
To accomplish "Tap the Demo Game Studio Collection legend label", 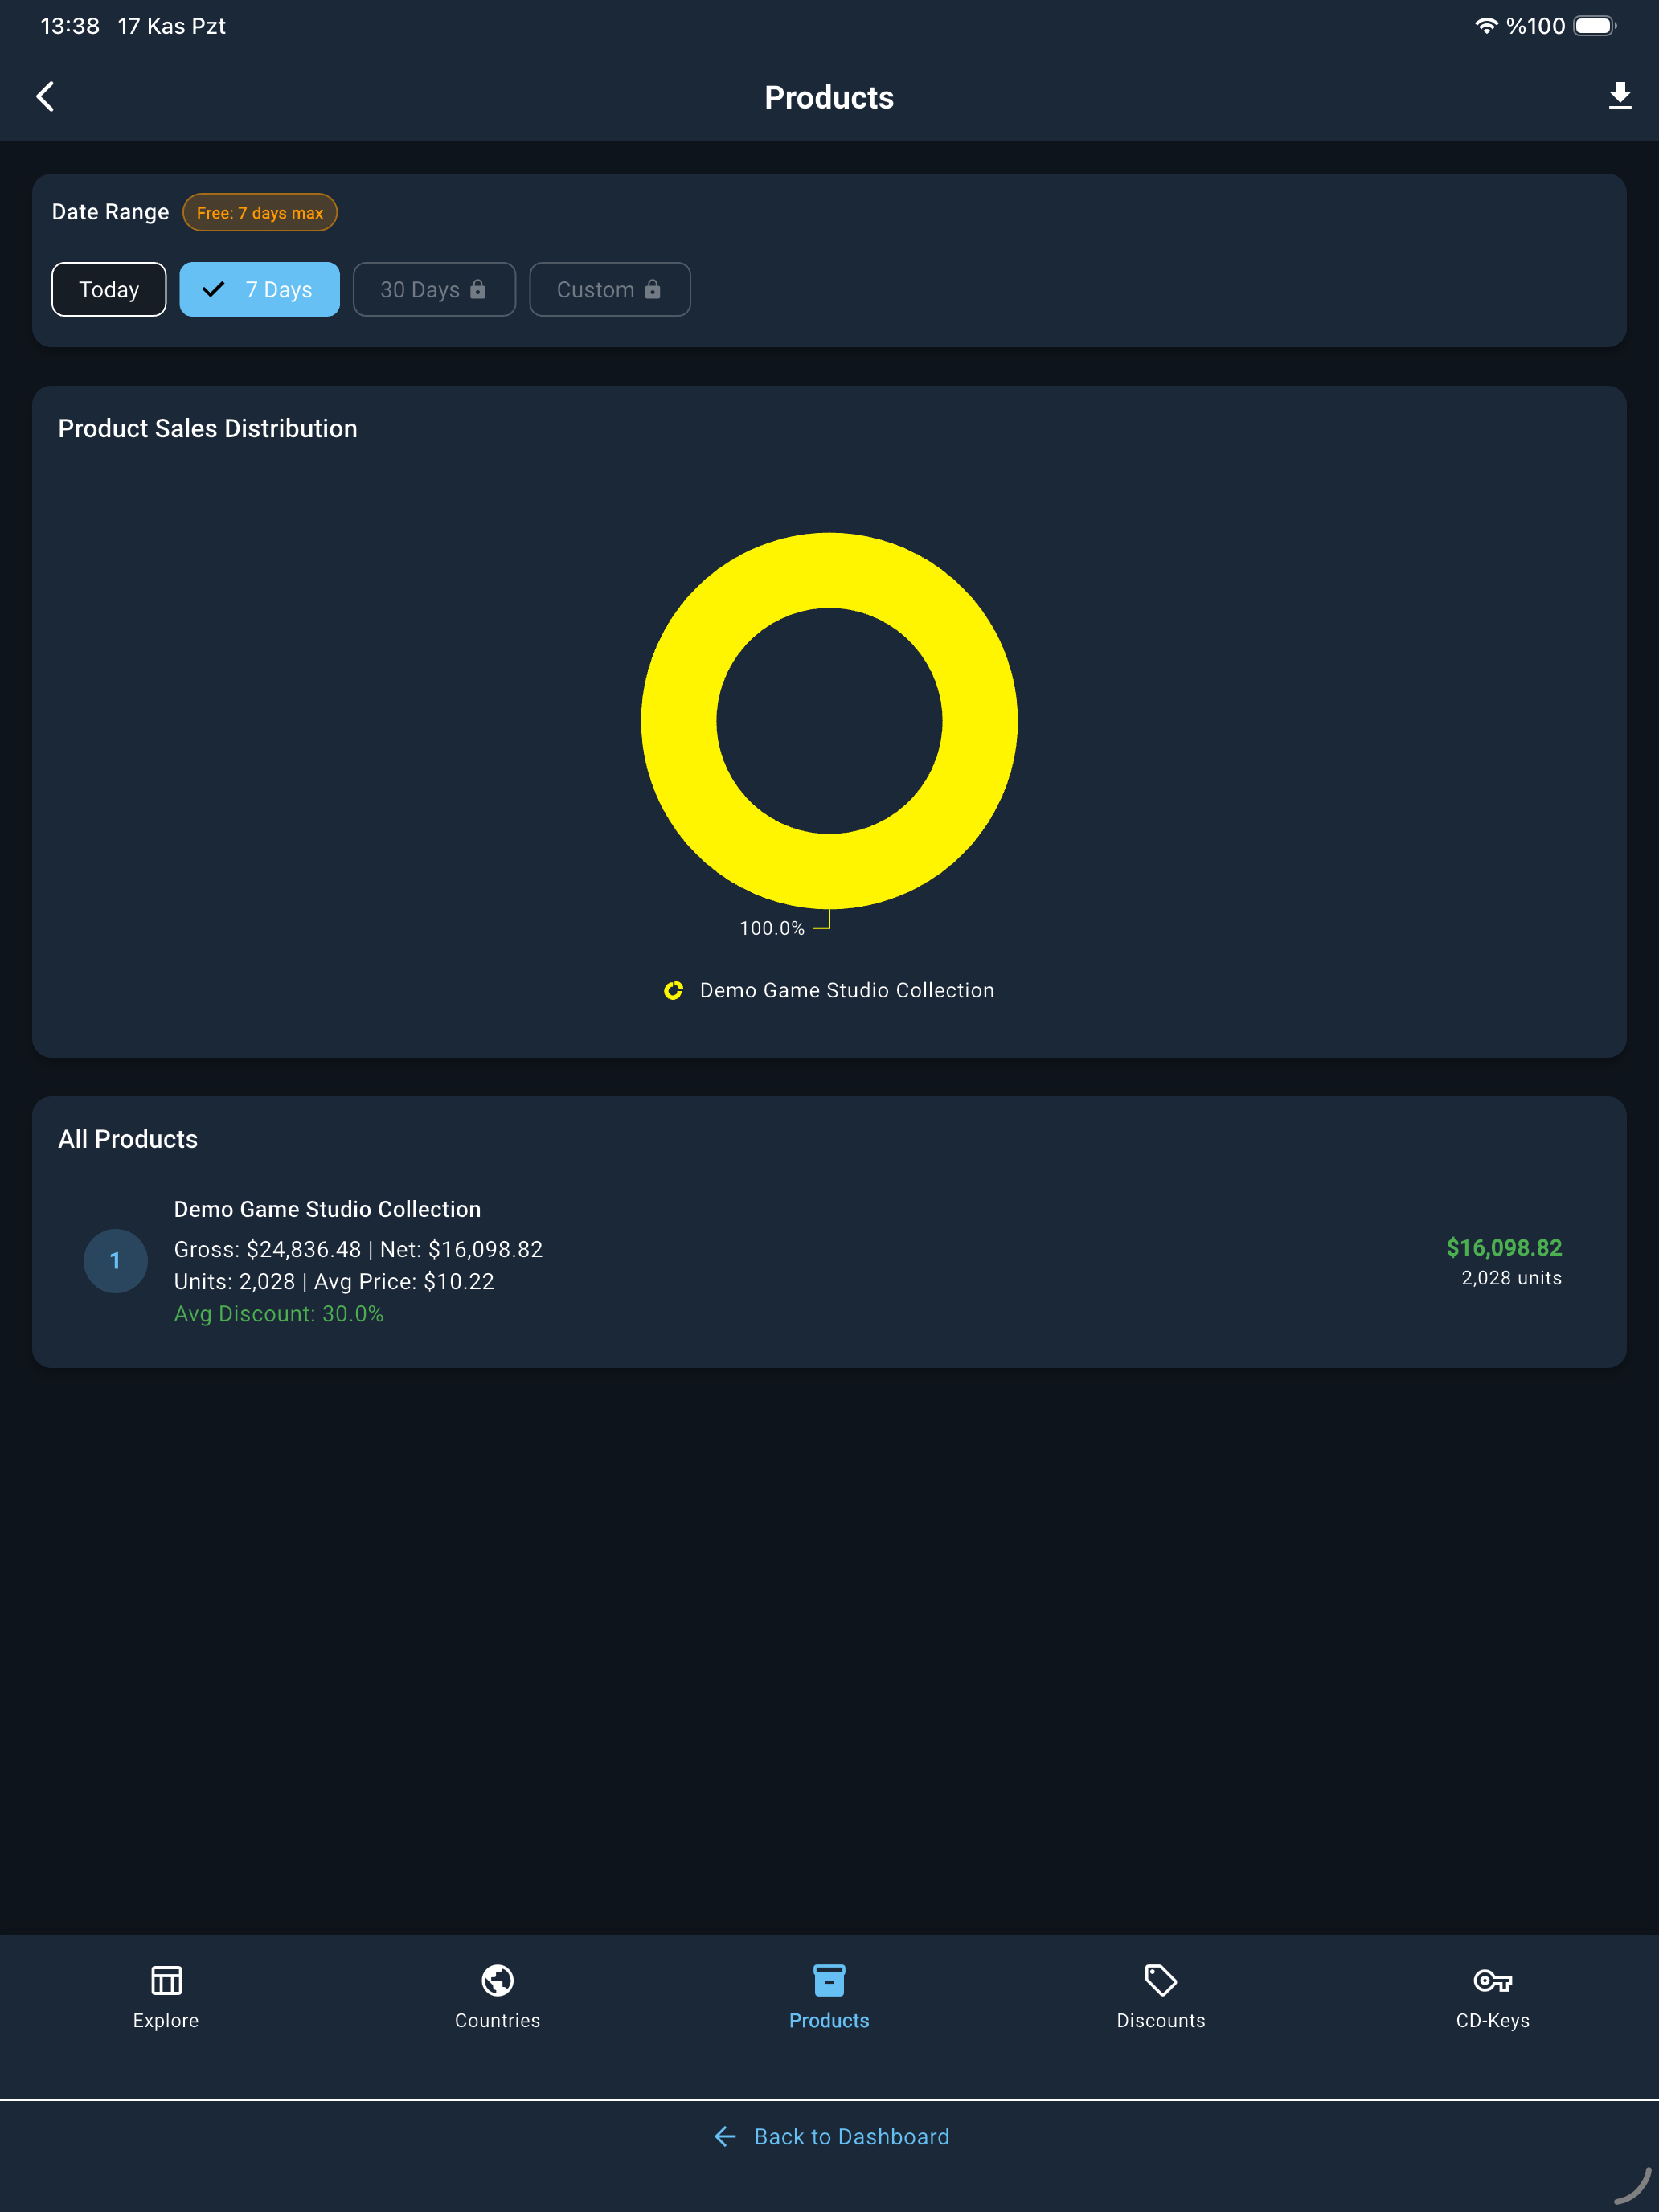I will click(847, 990).
